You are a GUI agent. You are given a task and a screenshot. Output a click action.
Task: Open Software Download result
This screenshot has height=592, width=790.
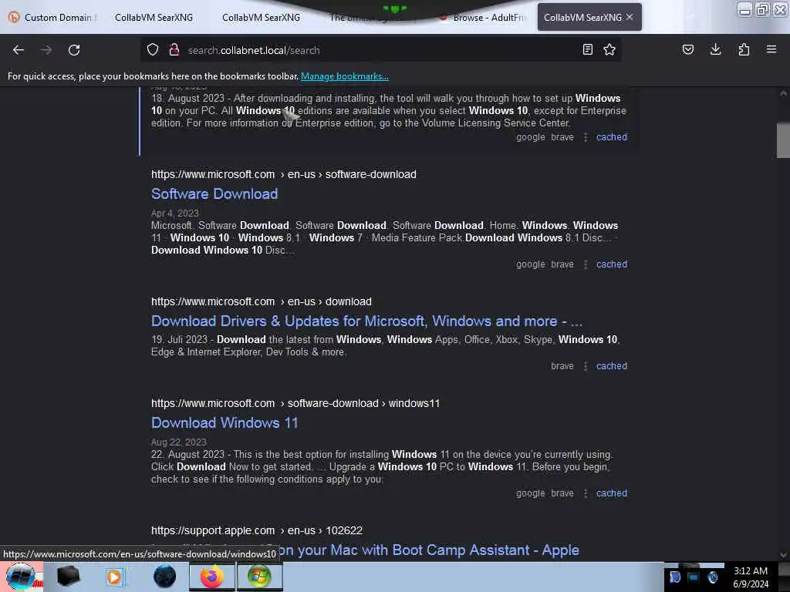214,193
